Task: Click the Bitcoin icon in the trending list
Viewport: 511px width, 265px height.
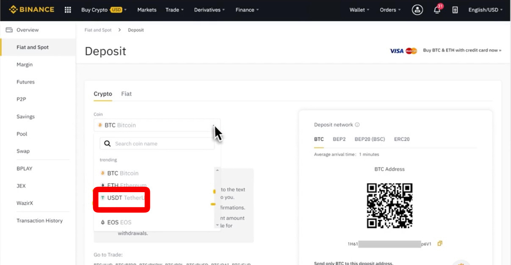Action: tap(102, 173)
